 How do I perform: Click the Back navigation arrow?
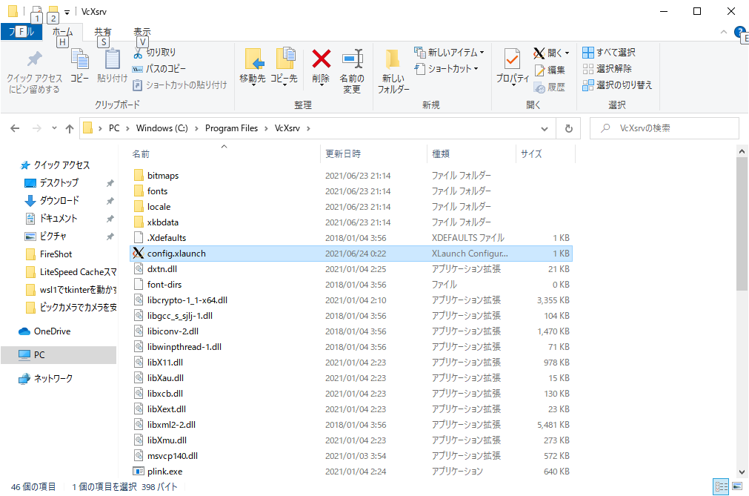click(x=16, y=128)
